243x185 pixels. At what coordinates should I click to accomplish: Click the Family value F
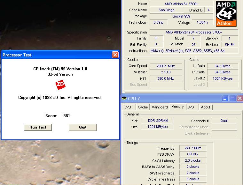tap(156, 38)
